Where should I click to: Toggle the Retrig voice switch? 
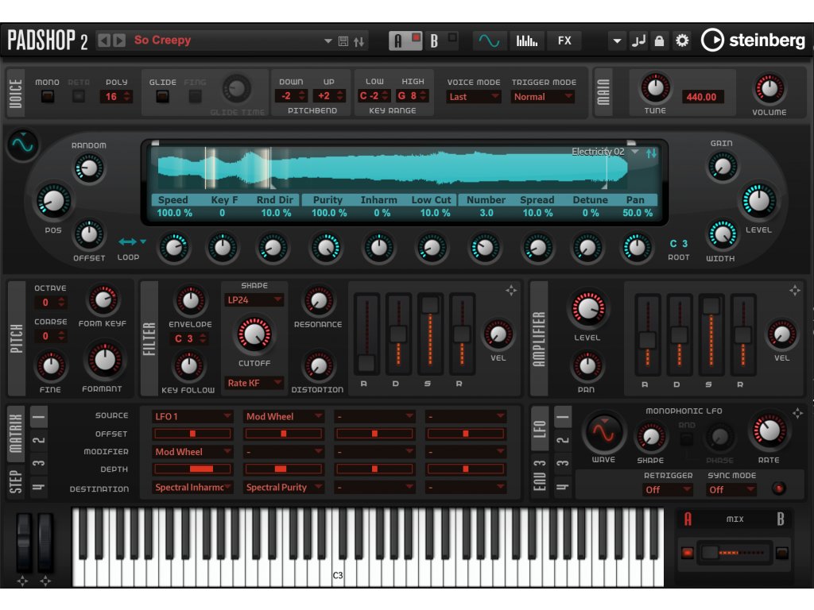tap(79, 96)
